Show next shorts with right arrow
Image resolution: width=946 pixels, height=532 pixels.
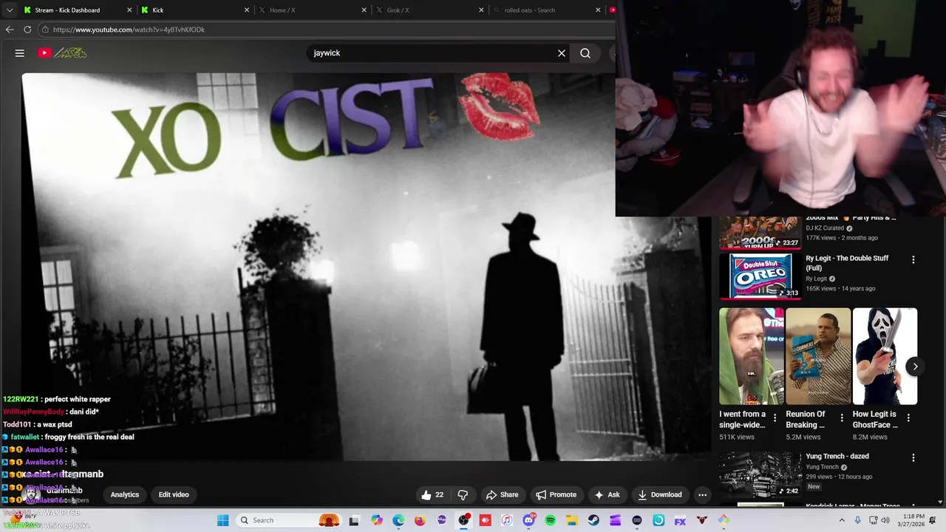[x=915, y=366]
